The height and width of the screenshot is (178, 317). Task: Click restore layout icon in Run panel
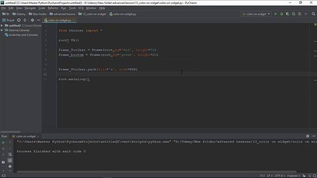pyautogui.click(x=3, y=162)
